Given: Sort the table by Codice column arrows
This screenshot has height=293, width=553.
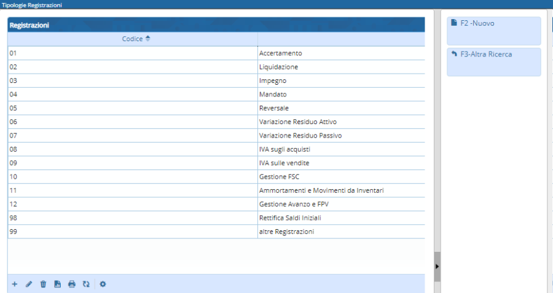Looking at the screenshot, I should pos(147,39).
